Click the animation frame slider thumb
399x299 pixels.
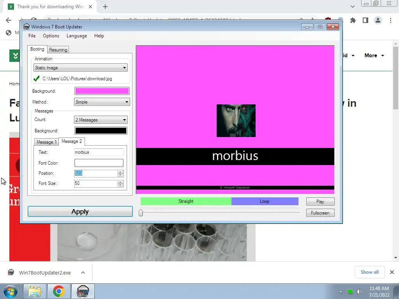pos(141,213)
